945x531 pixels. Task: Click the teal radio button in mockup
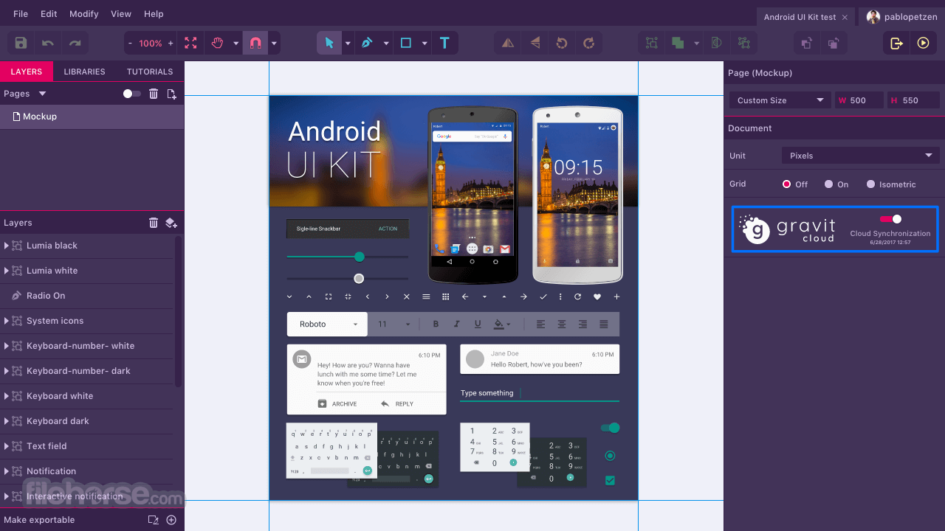[x=610, y=456]
